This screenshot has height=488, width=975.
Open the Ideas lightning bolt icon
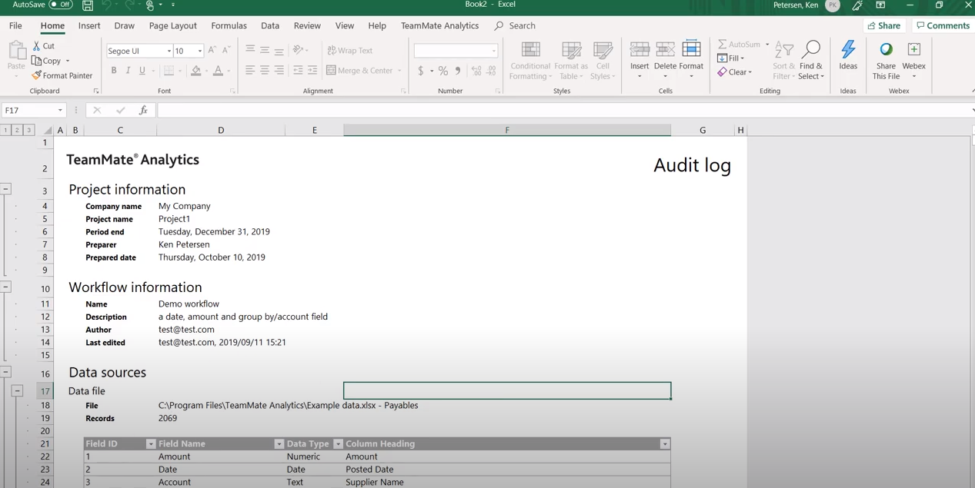coord(848,50)
